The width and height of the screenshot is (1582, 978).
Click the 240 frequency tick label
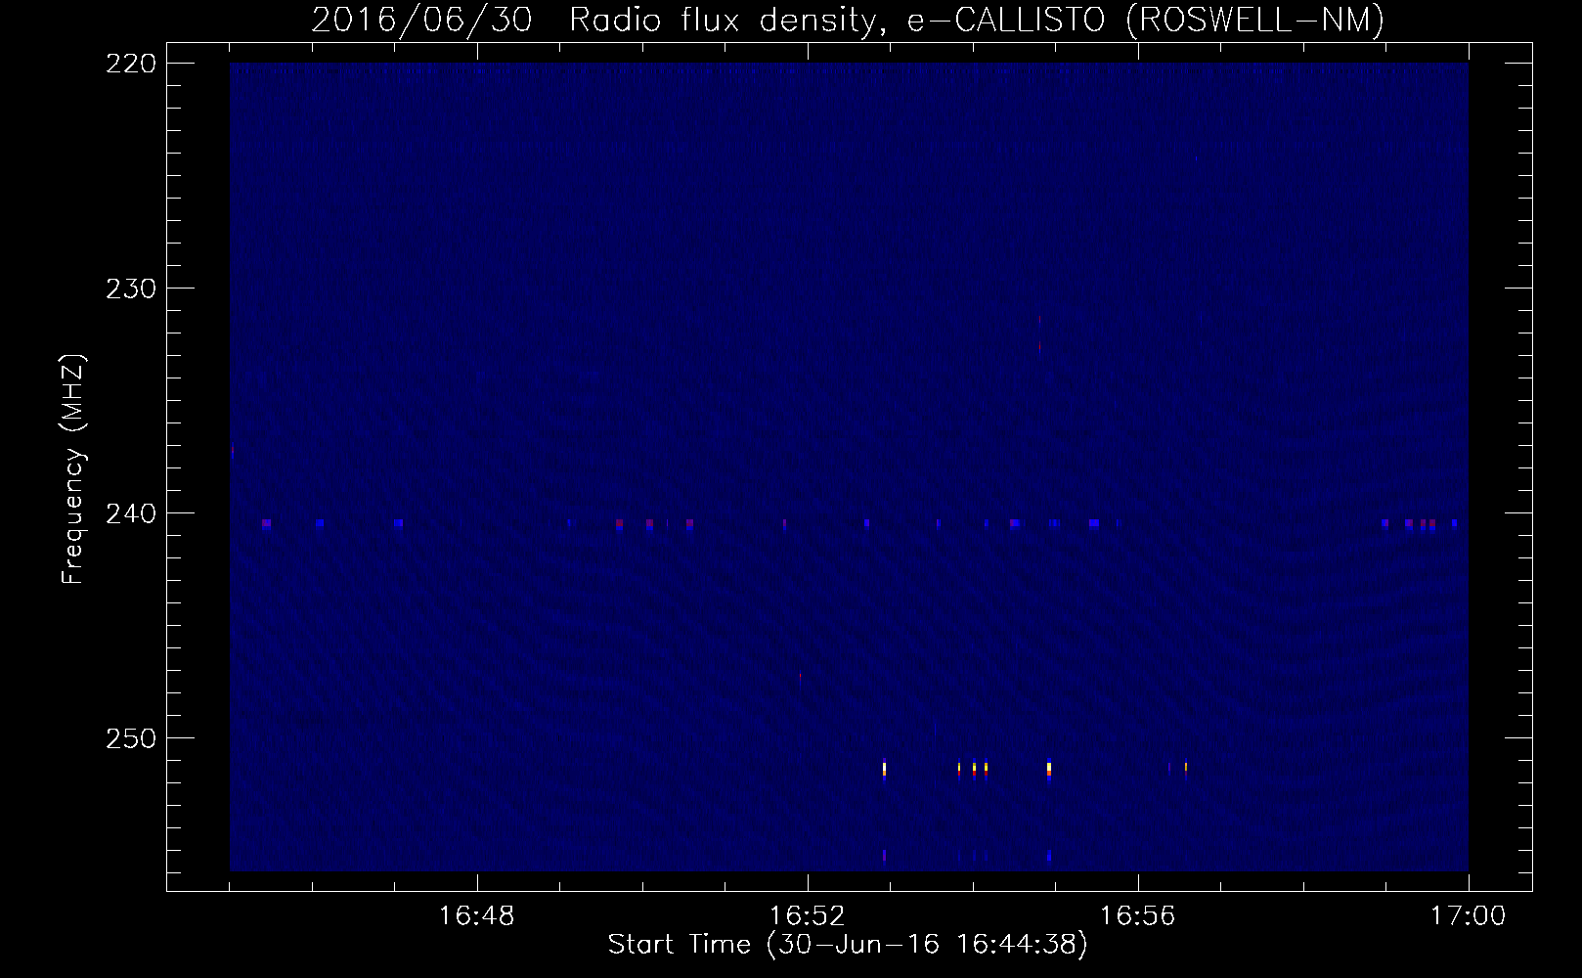(x=131, y=513)
